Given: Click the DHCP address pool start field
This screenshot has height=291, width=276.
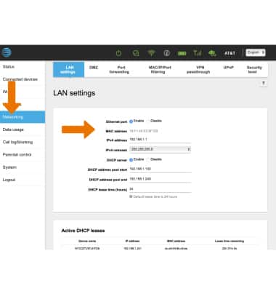Looking at the screenshot, I should click(x=160, y=169).
